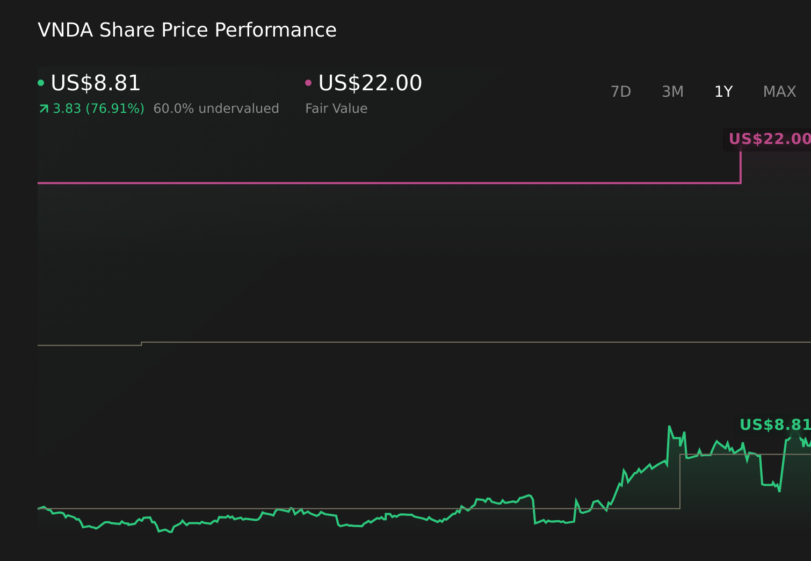Click the 3.83 (76.91%) gain text

(98, 108)
